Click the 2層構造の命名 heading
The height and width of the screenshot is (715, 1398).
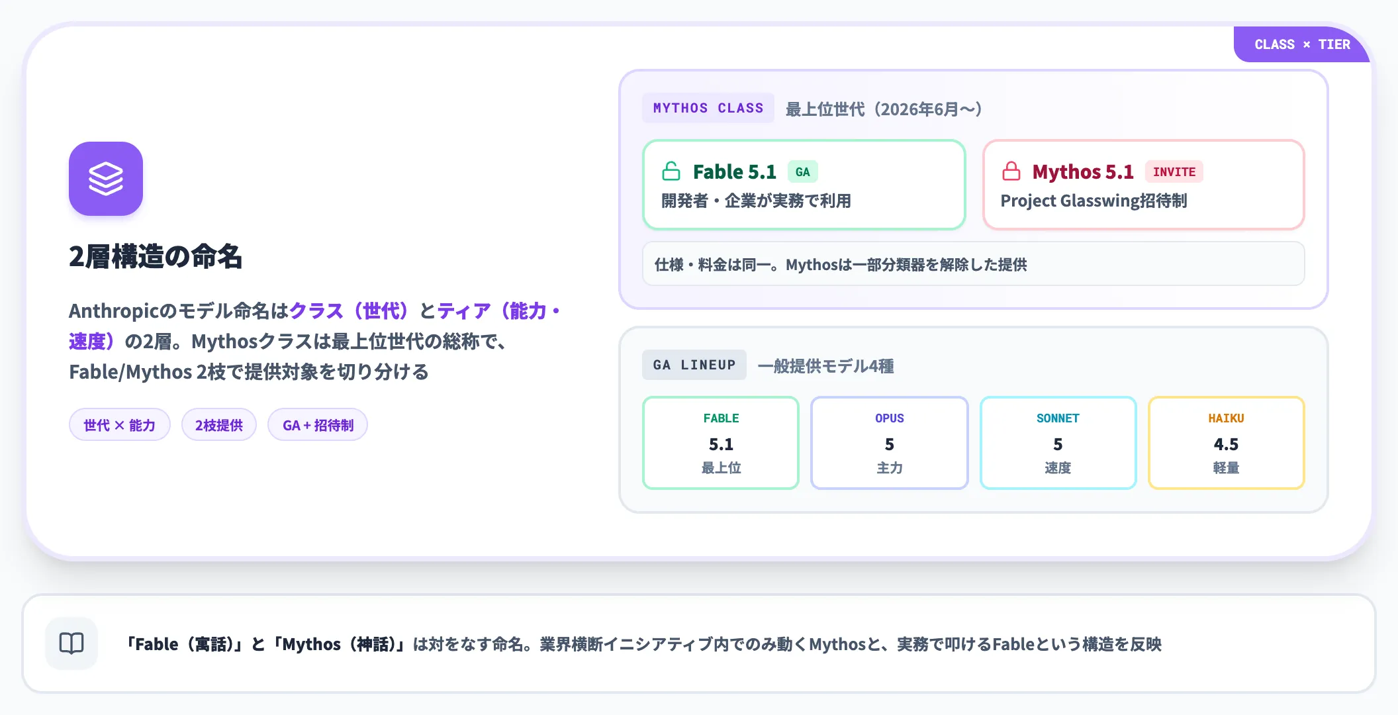tap(156, 257)
